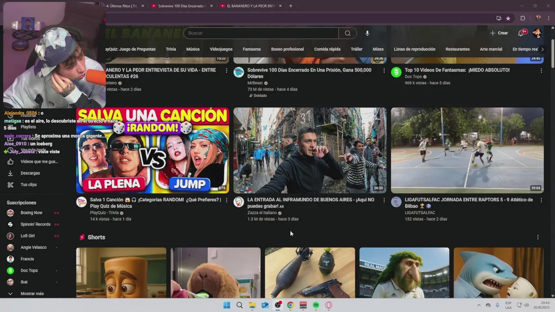Screen dimensions: 555x312
Task: Open options for LA ENTRADA AL INFRAMUNDO video
Action: 384,200
